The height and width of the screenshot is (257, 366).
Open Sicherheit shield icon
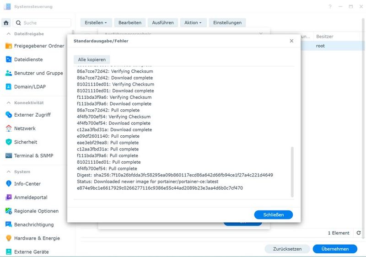[9, 142]
